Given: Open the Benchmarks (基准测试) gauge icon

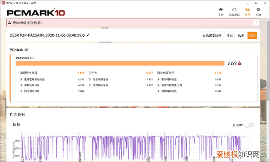Looking at the screenshot, I should (235, 11).
